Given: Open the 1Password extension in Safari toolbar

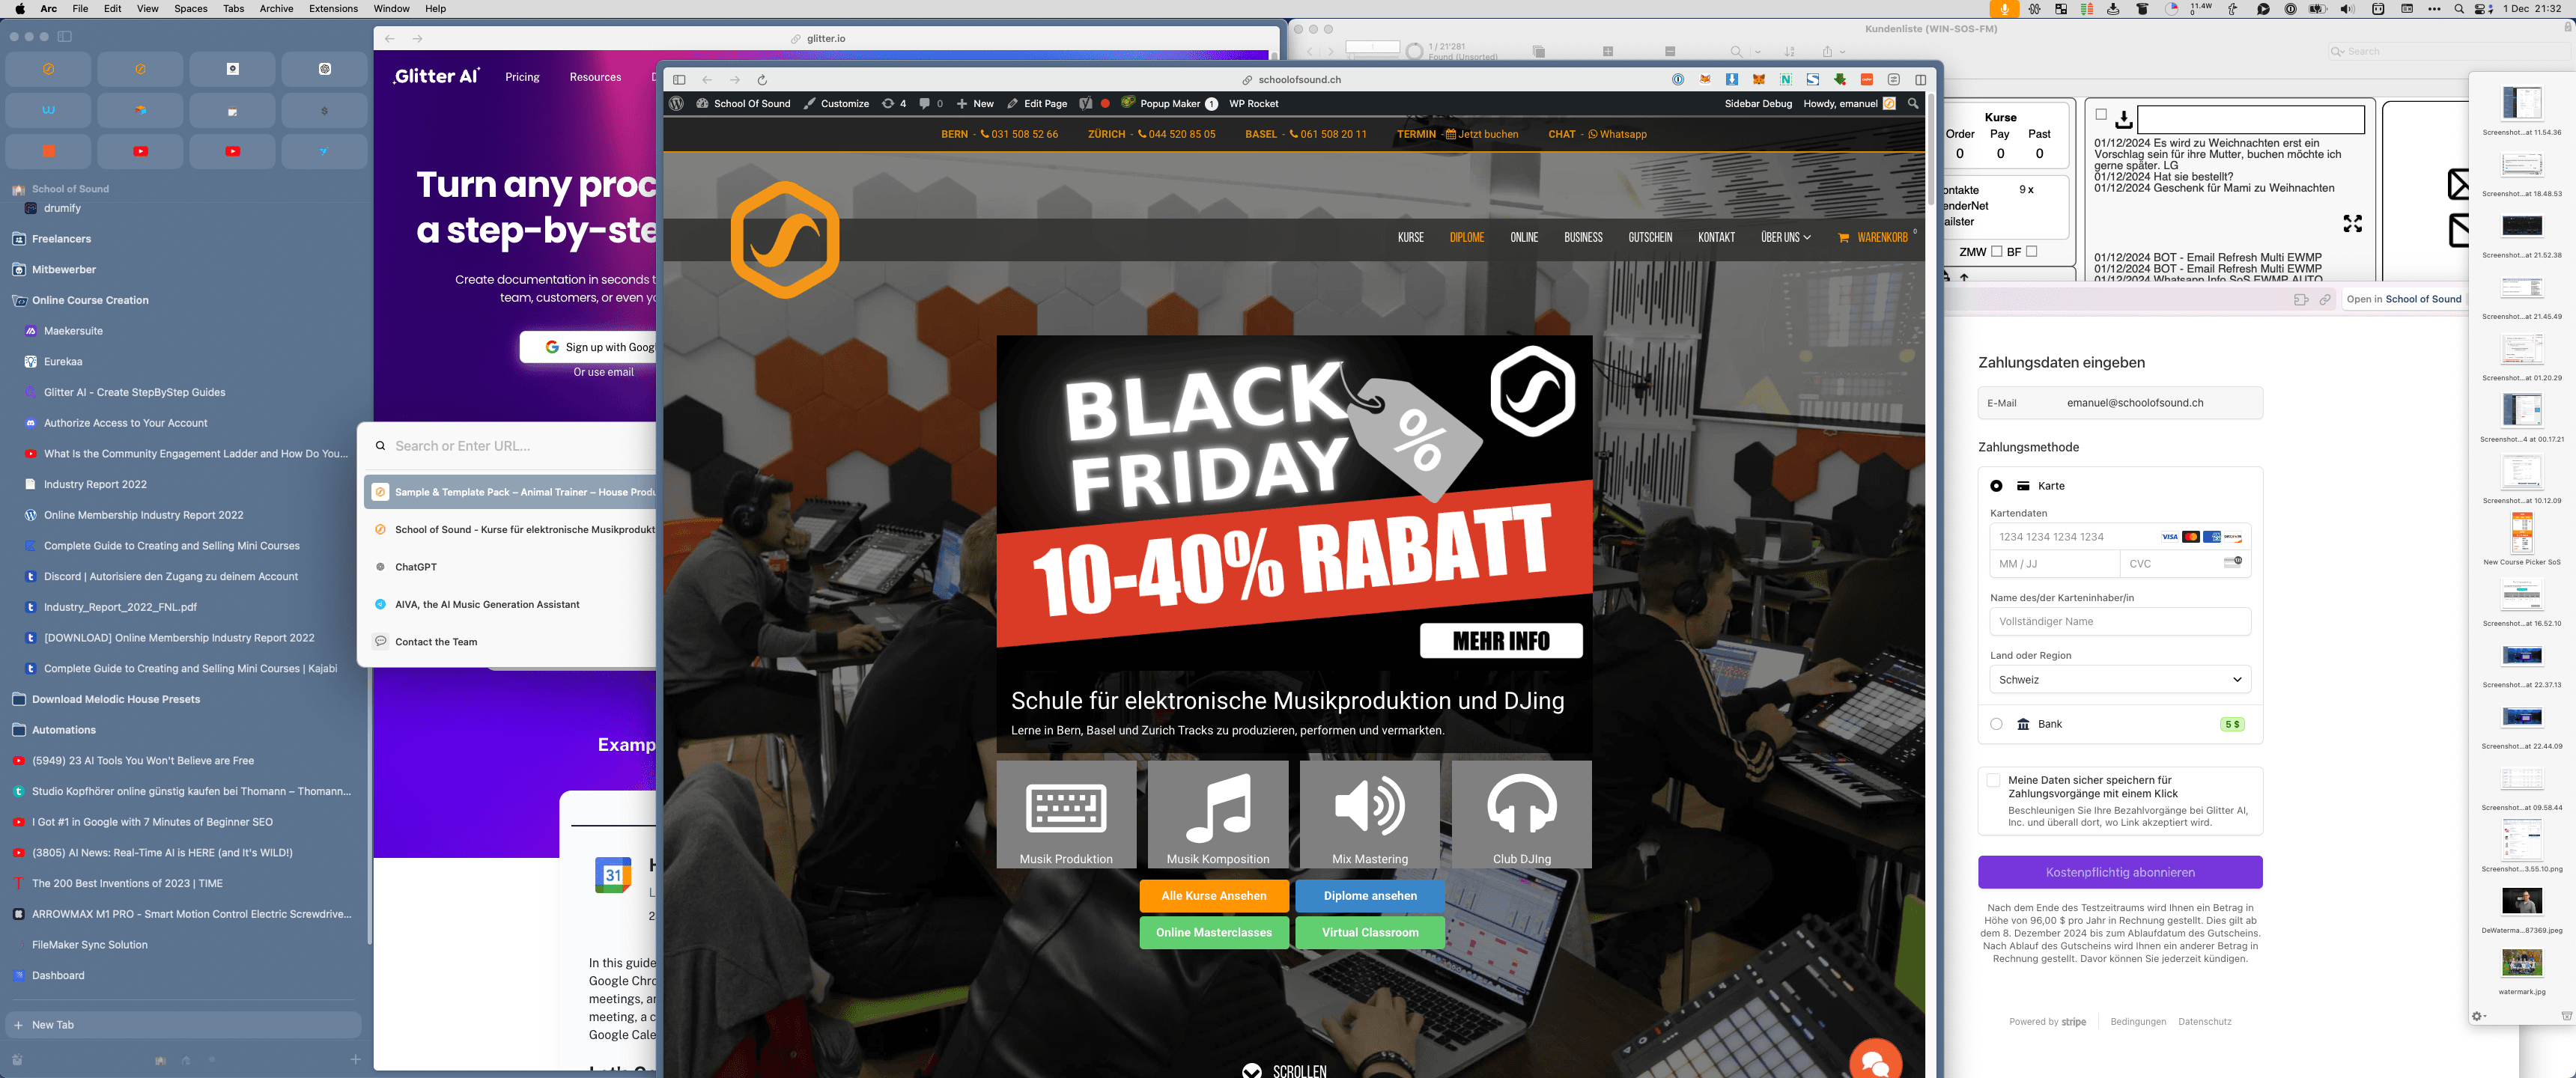Looking at the screenshot, I should click(1678, 80).
